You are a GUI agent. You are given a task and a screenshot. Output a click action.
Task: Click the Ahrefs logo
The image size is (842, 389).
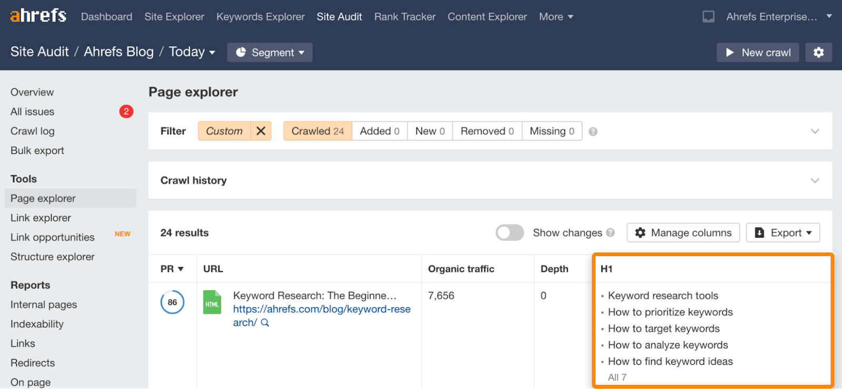pyautogui.click(x=38, y=16)
